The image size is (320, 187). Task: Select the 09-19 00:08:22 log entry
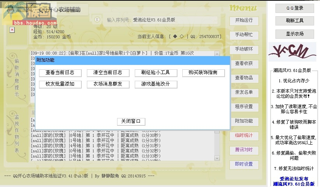pyautogui.click(x=112, y=53)
